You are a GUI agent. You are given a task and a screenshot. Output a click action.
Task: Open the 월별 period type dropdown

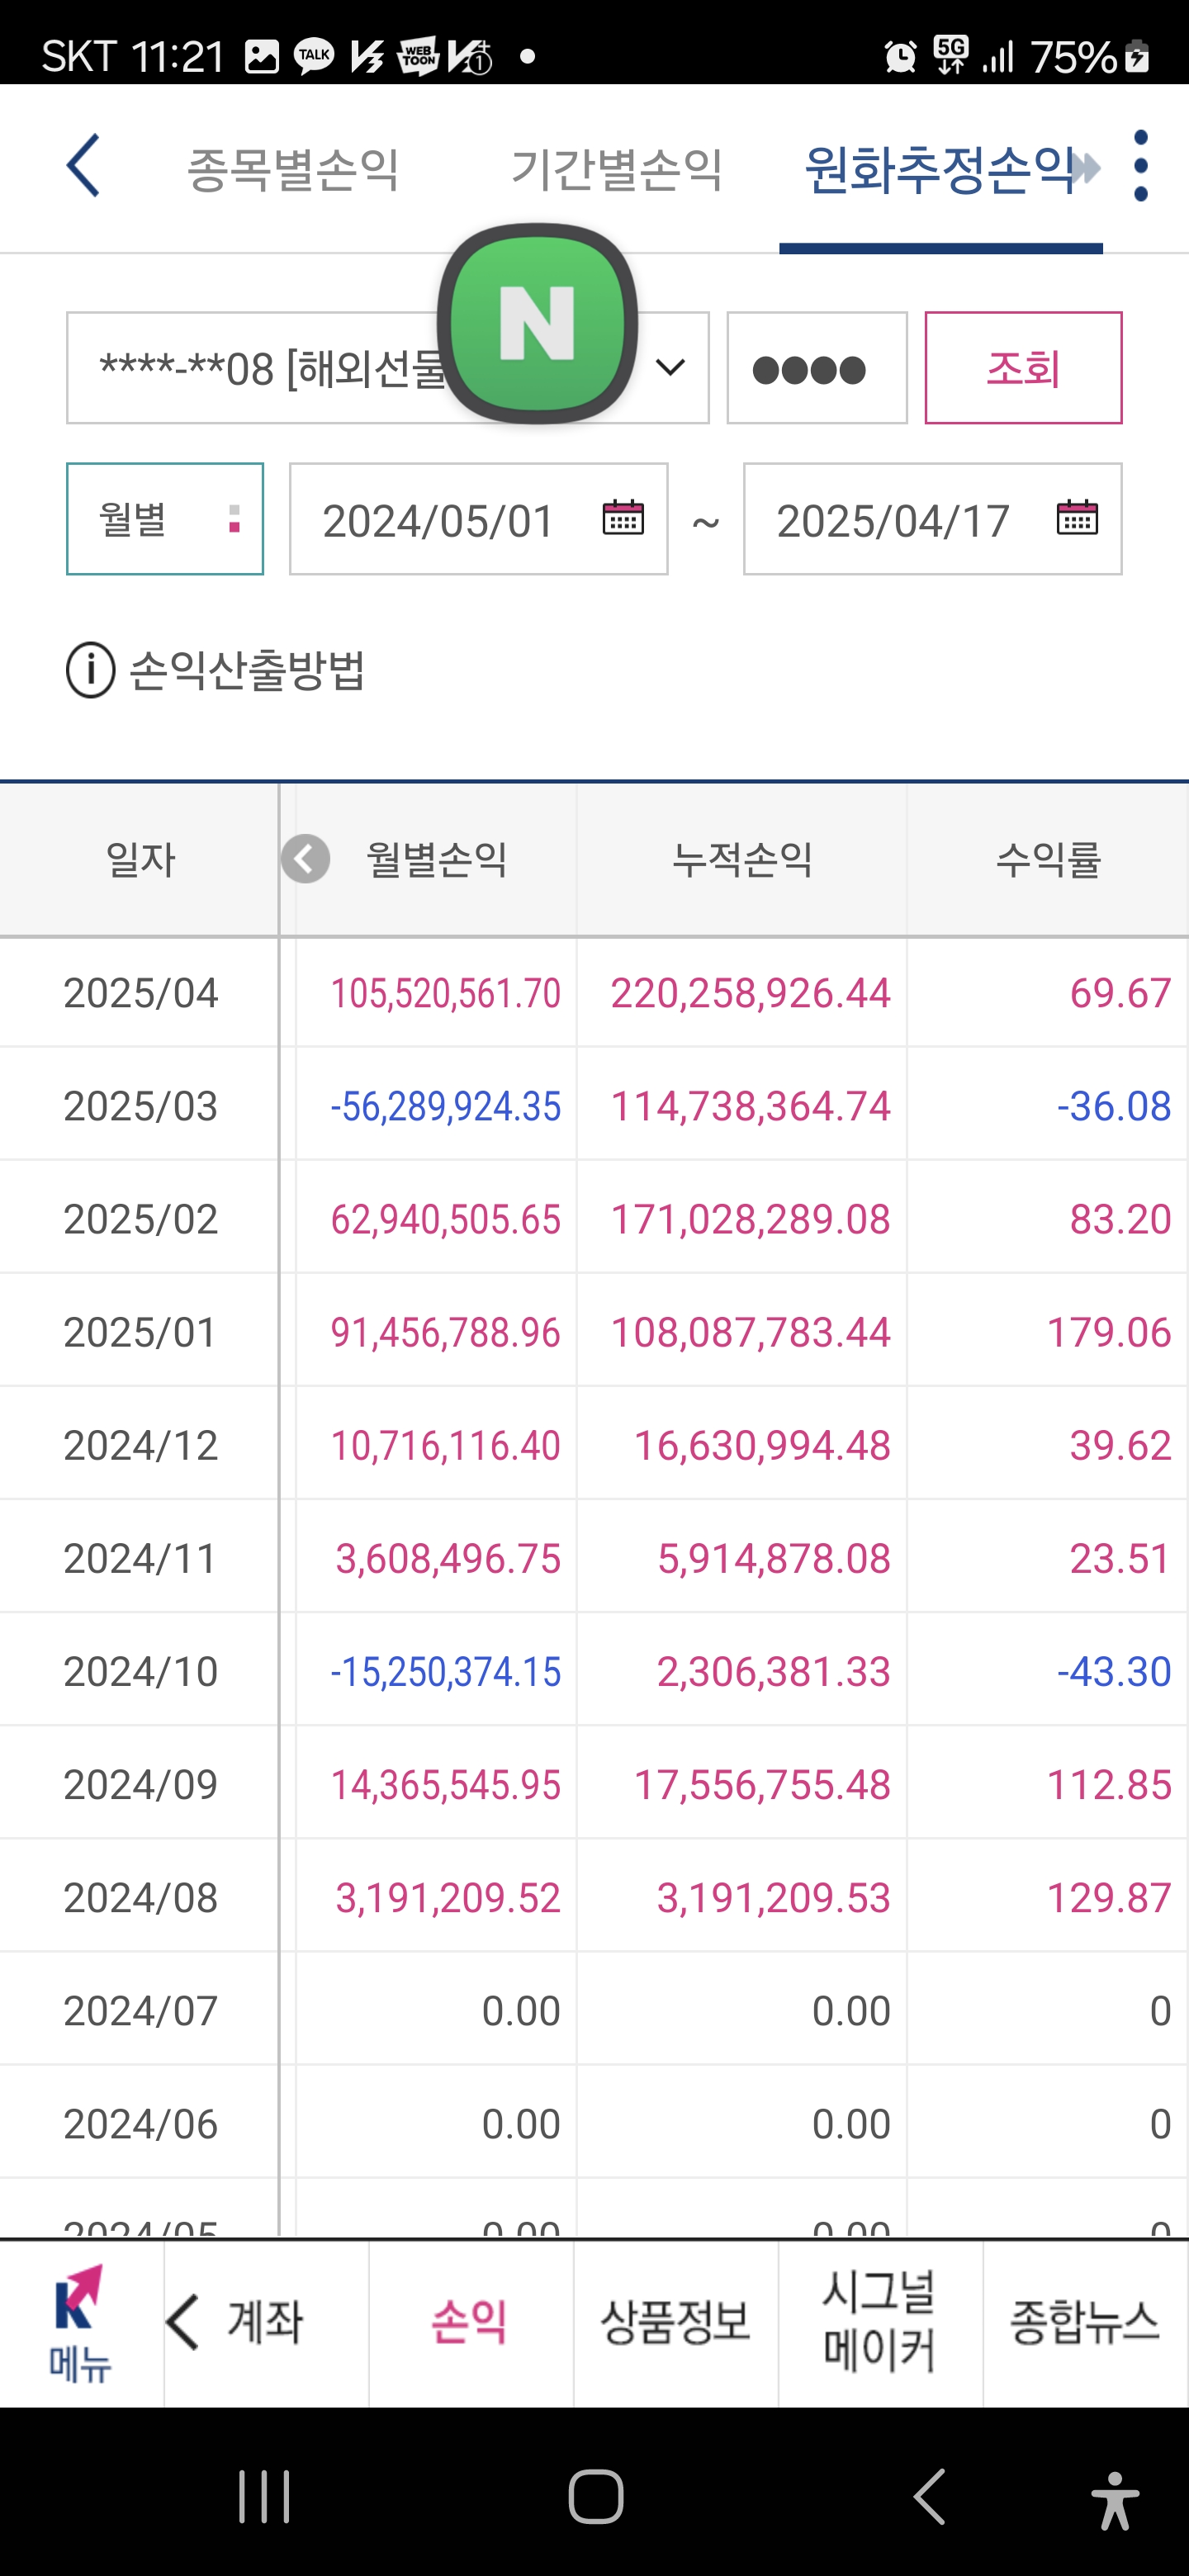(x=165, y=519)
